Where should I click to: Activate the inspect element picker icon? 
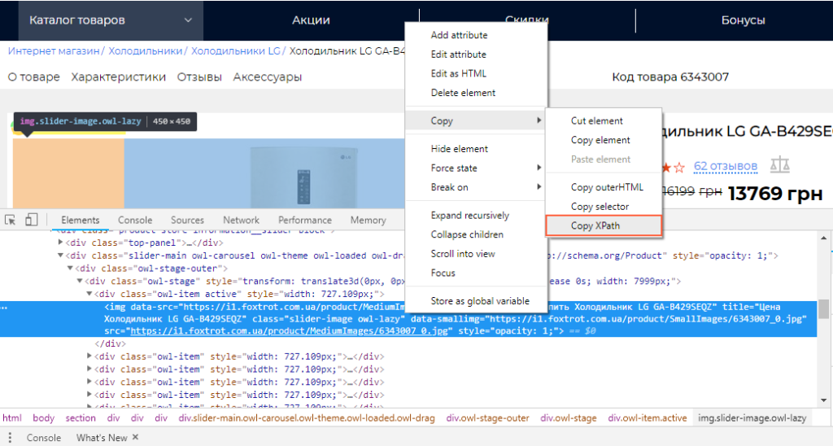coord(11,220)
